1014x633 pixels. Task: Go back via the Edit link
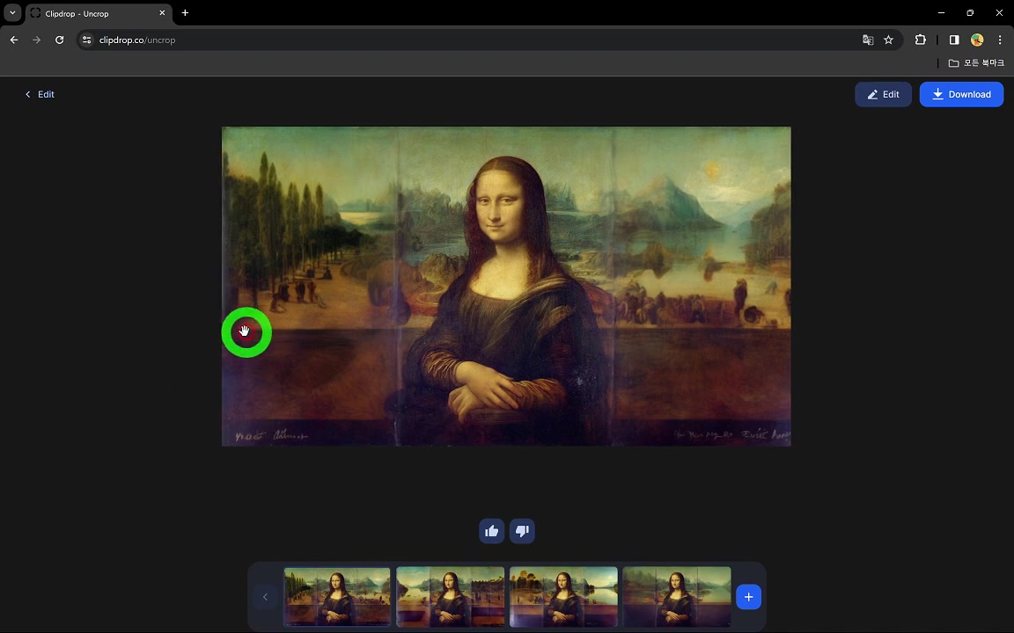pyautogui.click(x=40, y=94)
